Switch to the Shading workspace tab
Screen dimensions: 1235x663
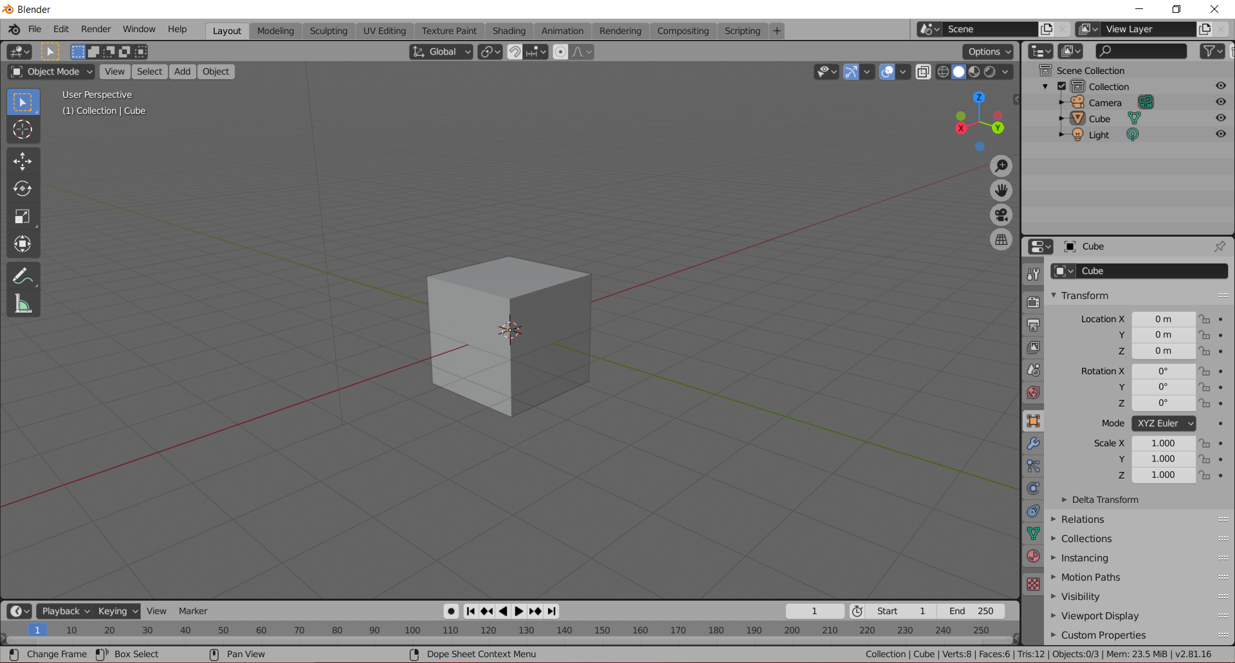pos(509,30)
